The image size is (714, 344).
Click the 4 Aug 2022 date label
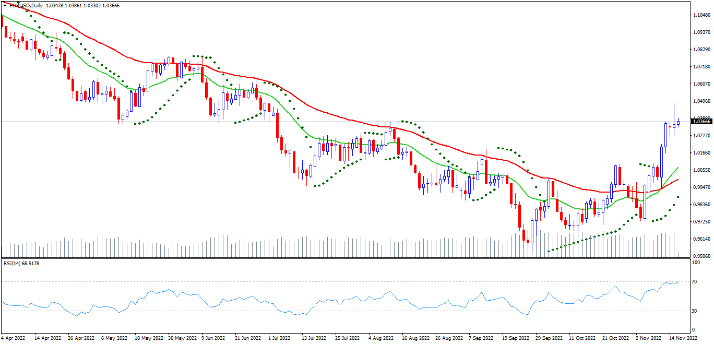[x=382, y=338]
